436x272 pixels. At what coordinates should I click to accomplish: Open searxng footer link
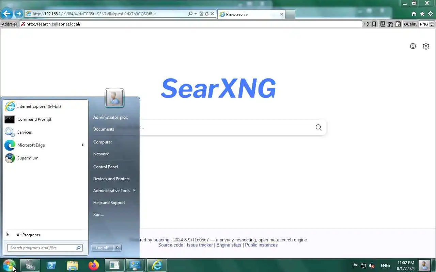click(161, 240)
